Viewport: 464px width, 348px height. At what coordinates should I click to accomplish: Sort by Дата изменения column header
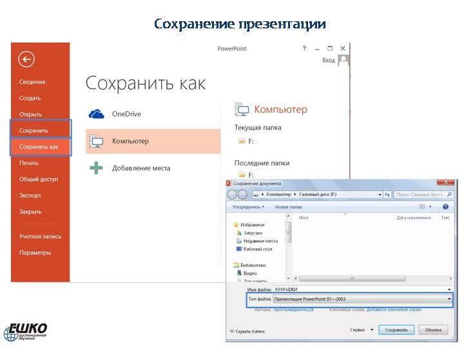point(413,218)
